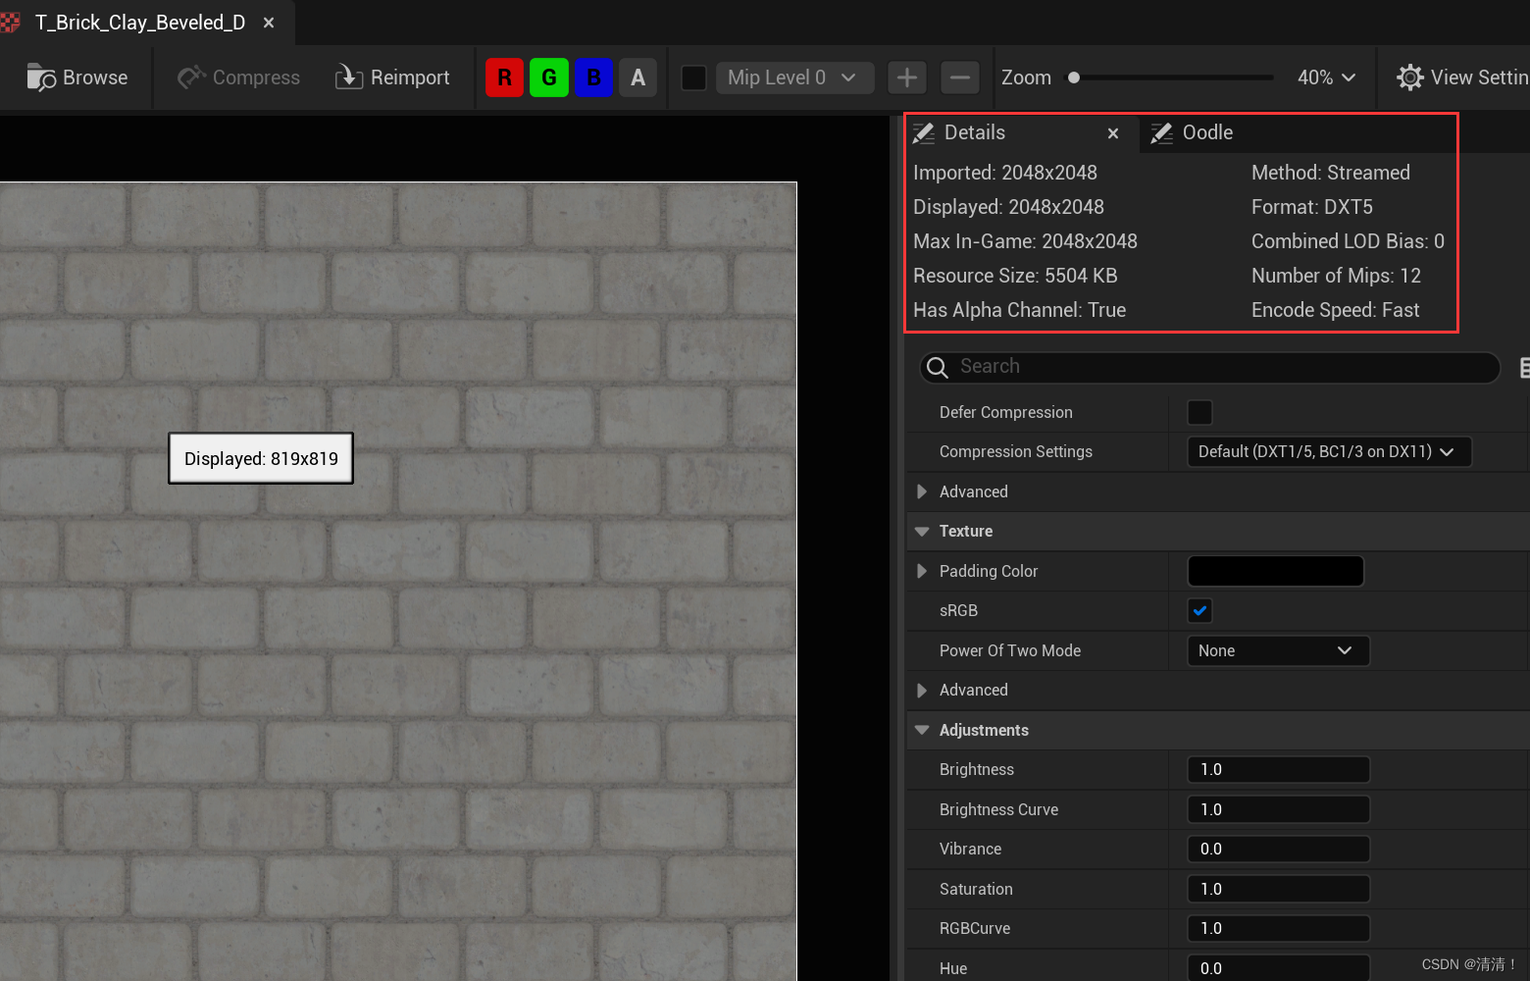Click the Brightness Curve value field

coord(1278,809)
